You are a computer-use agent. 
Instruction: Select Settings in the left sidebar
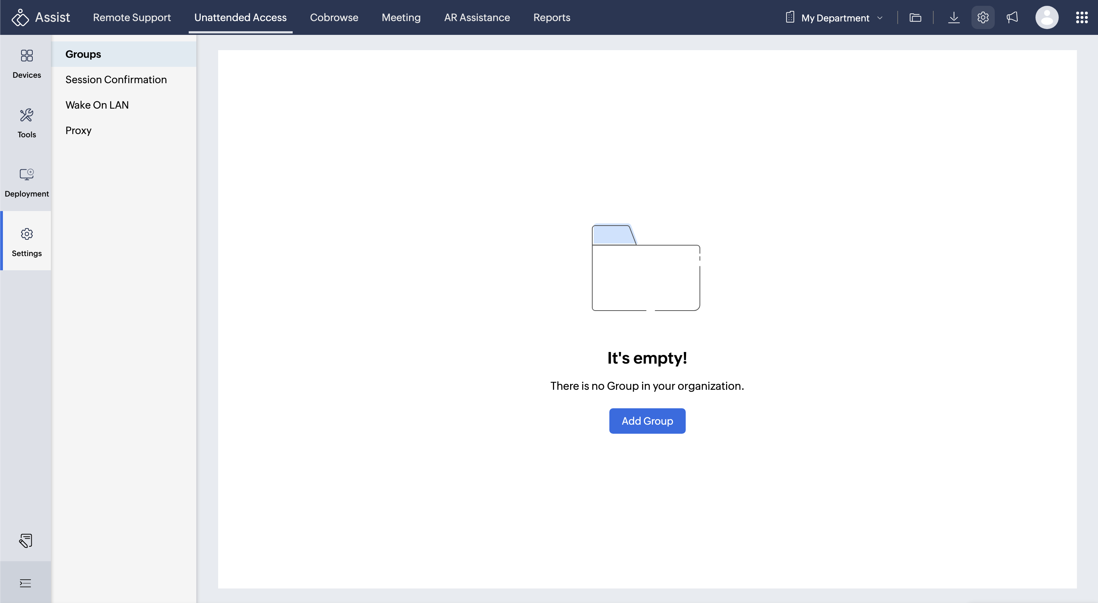27,242
